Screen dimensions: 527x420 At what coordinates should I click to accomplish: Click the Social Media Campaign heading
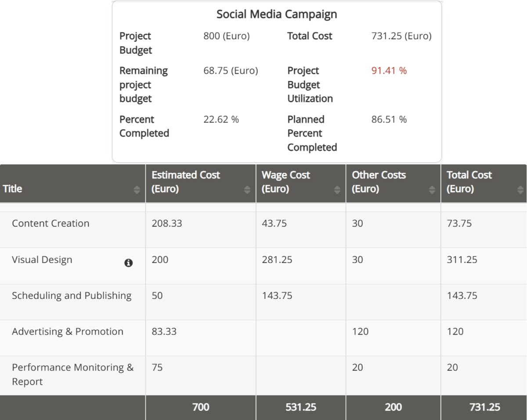coord(277,14)
